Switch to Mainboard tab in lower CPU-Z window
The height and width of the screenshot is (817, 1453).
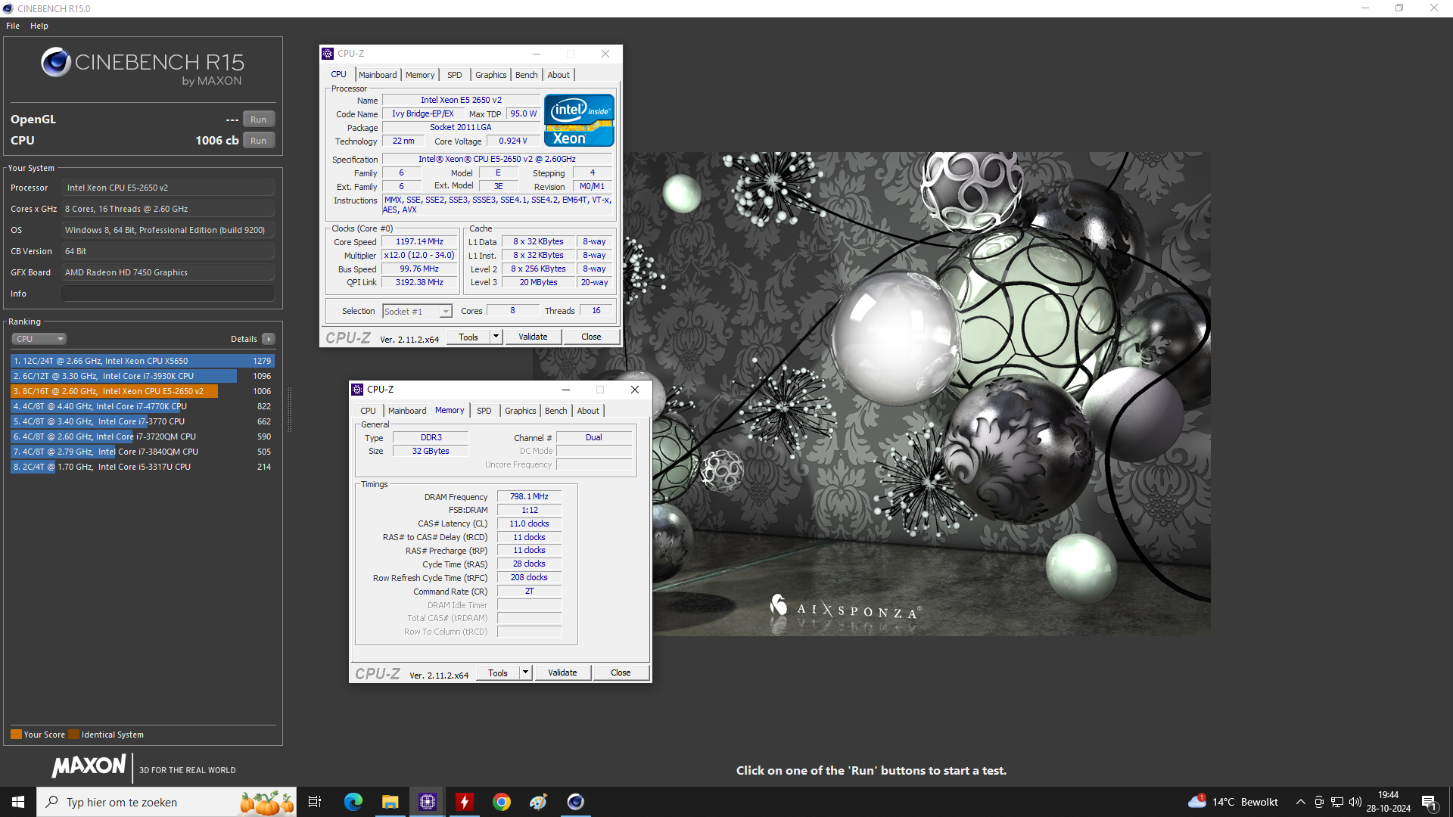(x=407, y=411)
